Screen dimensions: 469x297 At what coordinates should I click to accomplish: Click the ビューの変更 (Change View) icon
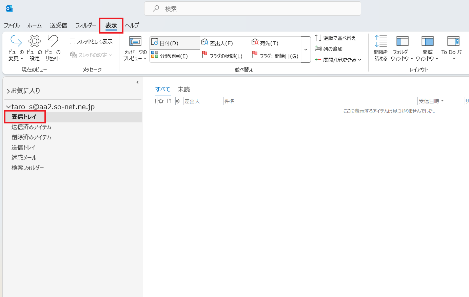pyautogui.click(x=16, y=41)
